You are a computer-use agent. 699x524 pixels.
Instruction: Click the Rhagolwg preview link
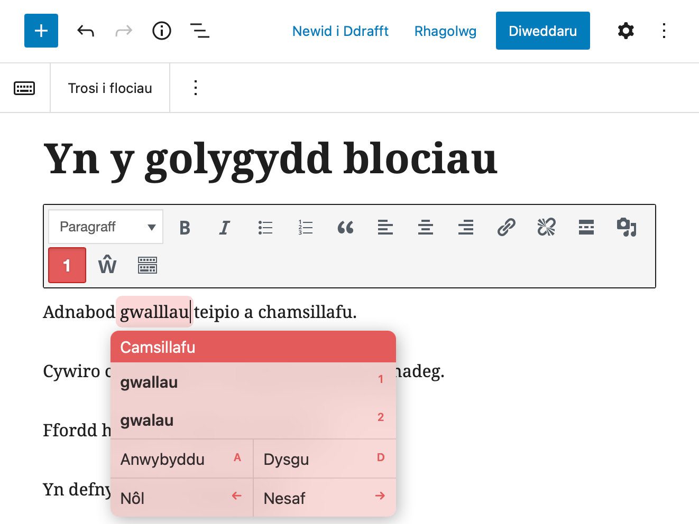(445, 31)
